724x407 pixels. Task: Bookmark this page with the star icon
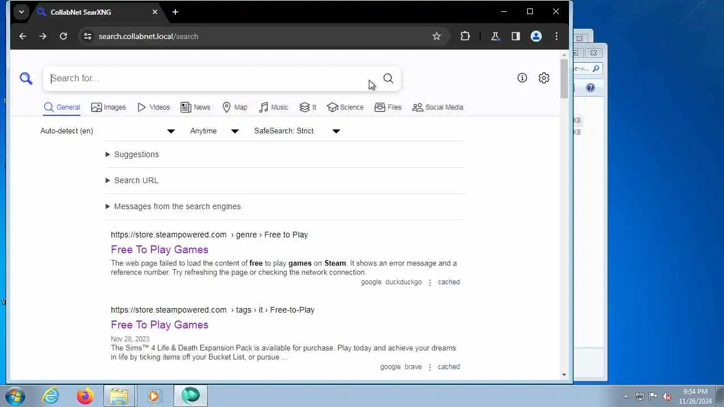437,36
